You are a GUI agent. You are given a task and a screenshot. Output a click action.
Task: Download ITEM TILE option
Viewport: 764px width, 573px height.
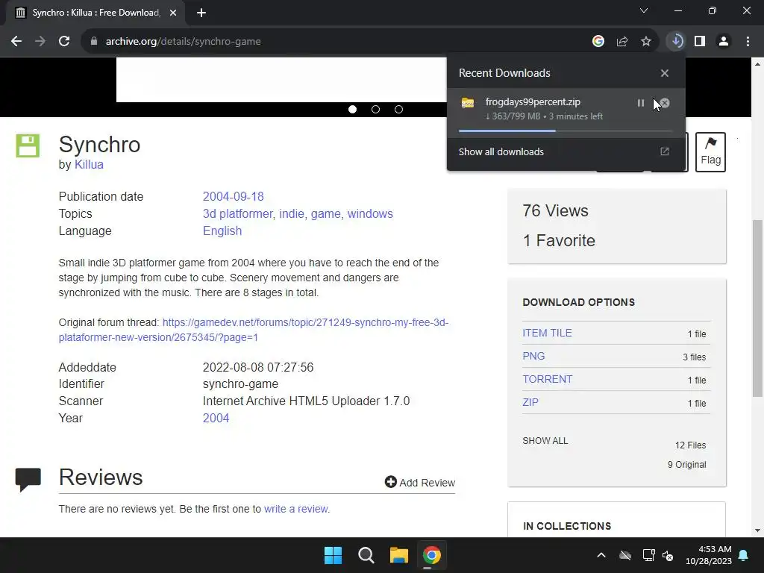coord(547,333)
